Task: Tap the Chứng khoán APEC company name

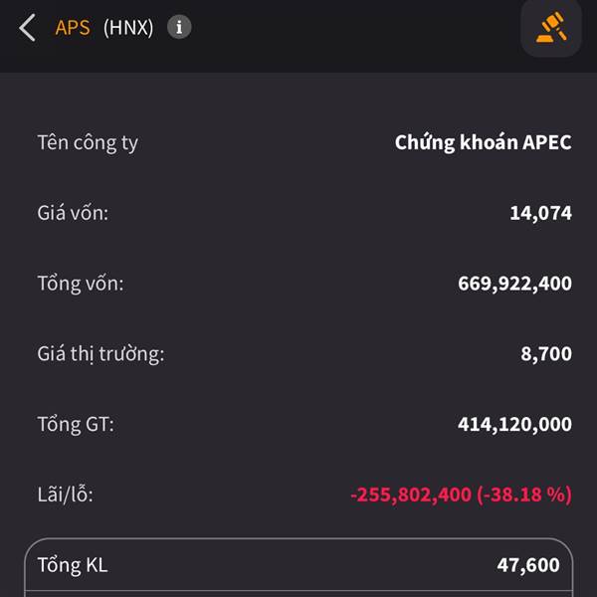Action: [483, 142]
